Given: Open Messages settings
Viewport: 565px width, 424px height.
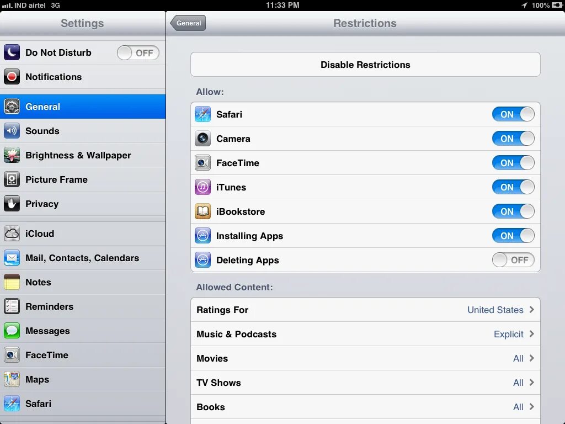Looking at the screenshot, I should tap(83, 331).
